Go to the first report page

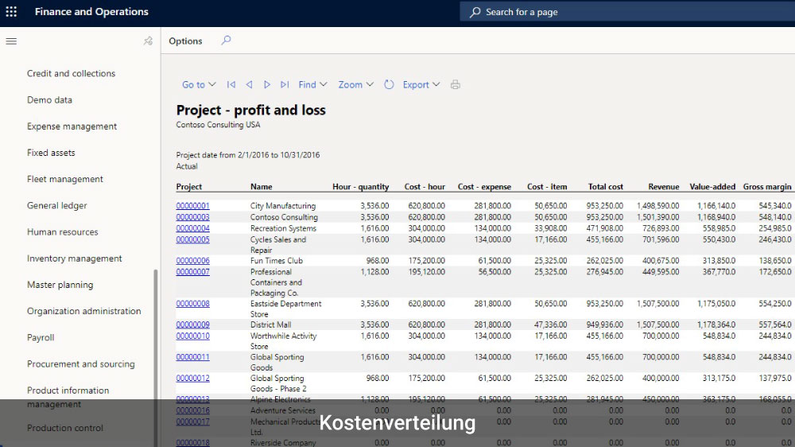[231, 85]
